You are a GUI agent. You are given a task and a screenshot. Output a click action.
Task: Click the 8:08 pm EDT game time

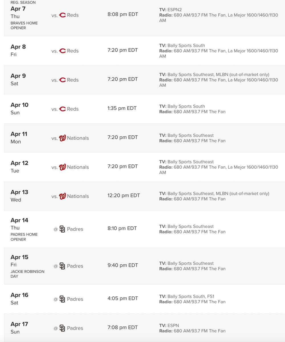(123, 14)
